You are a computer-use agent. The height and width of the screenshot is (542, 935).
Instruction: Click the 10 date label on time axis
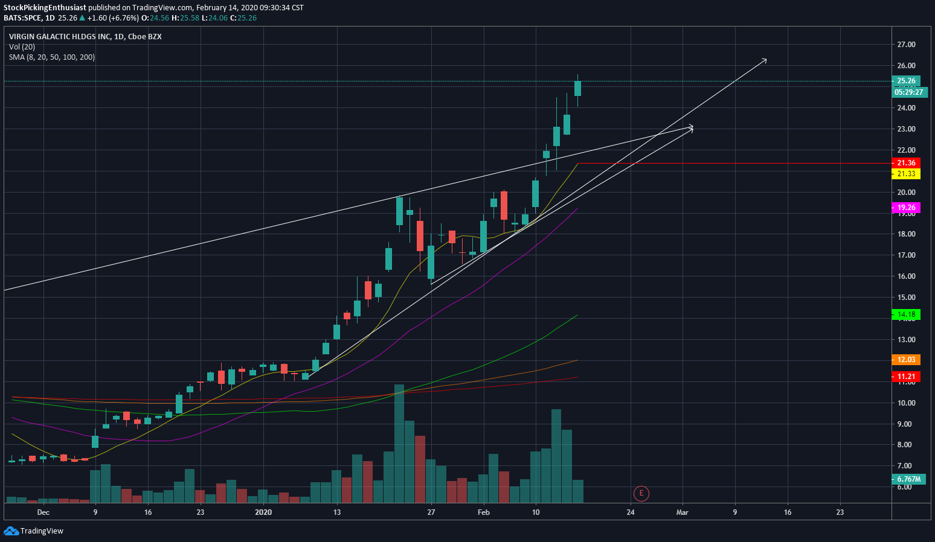[536, 512]
